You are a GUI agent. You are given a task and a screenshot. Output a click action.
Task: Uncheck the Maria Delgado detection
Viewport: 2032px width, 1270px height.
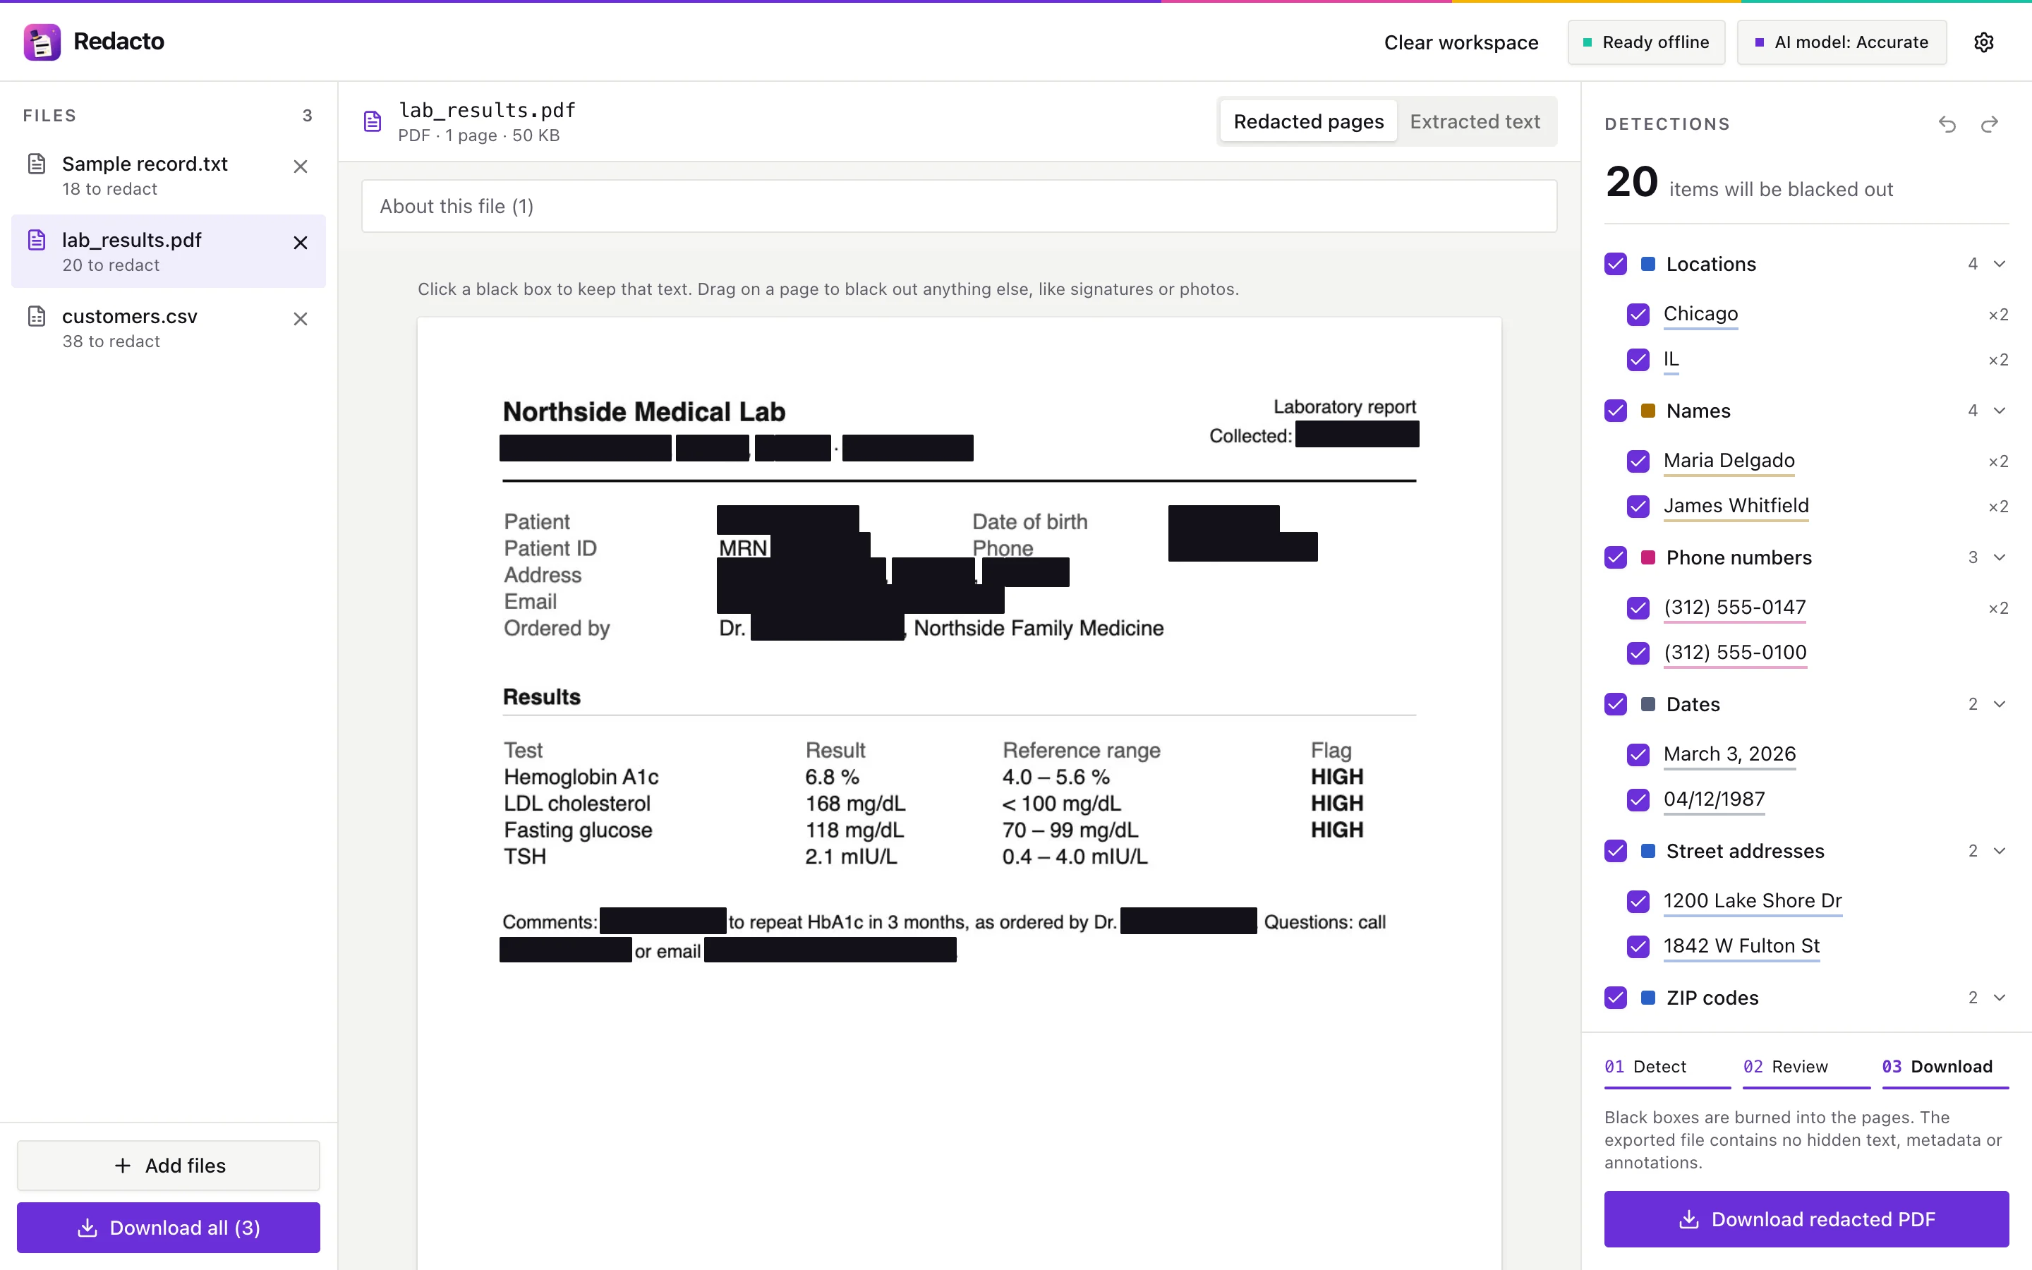point(1638,461)
